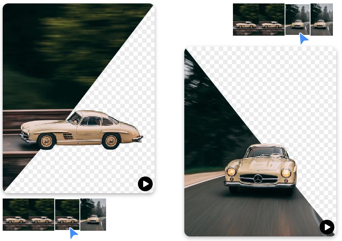Viewport: 342px width, 241px height.
Task: Select the front-view car frame in the bottom filmstrip
Action: (94, 214)
